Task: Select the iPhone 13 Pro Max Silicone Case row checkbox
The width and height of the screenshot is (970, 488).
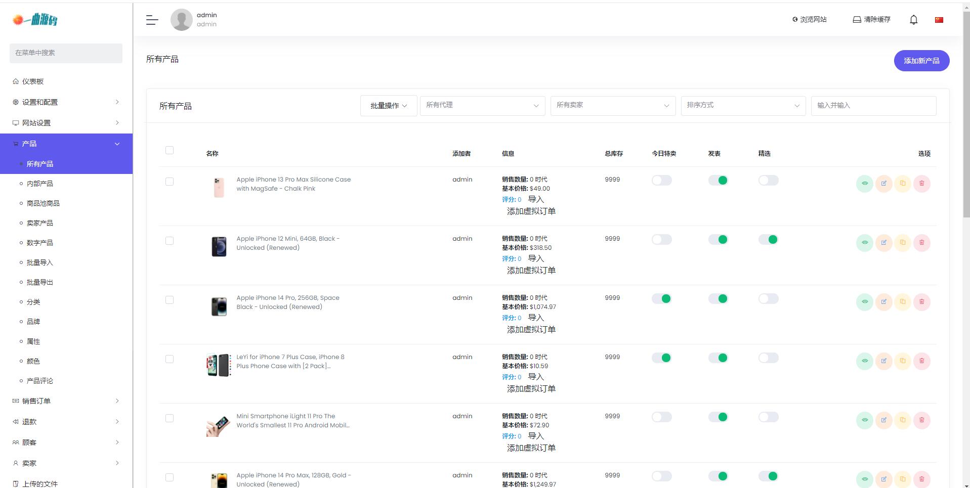Action: tap(170, 182)
